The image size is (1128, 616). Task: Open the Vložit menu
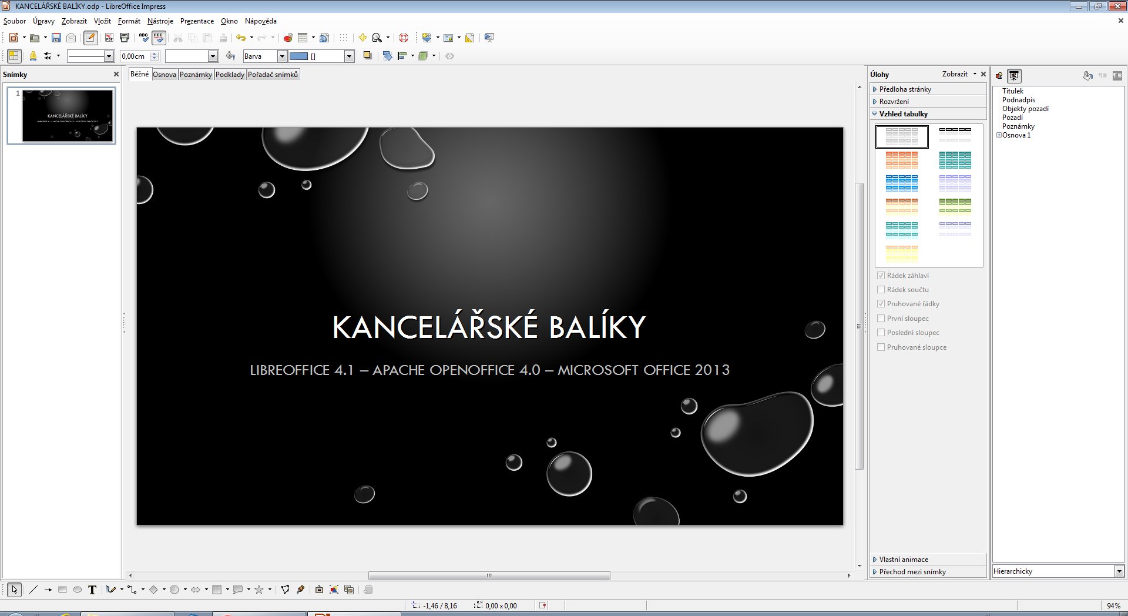[x=102, y=21]
